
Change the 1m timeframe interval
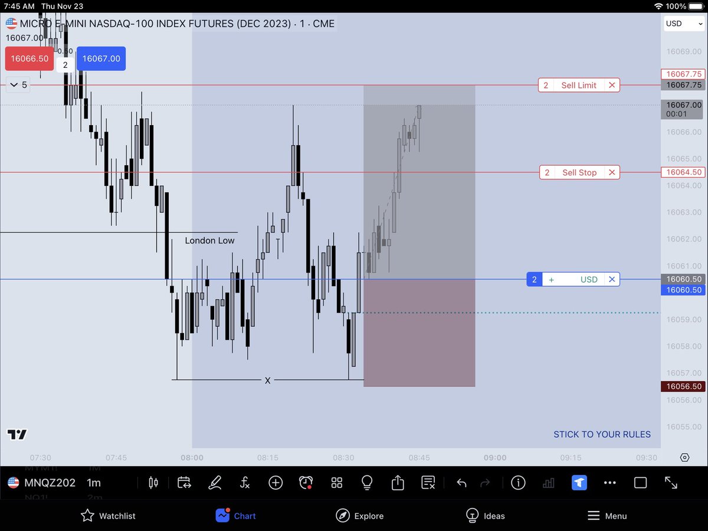point(94,483)
